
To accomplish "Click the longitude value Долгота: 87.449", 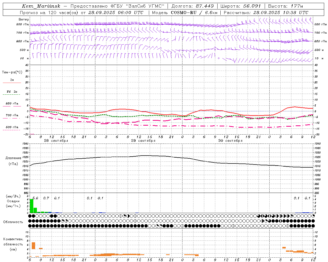I will [x=192, y=6].
